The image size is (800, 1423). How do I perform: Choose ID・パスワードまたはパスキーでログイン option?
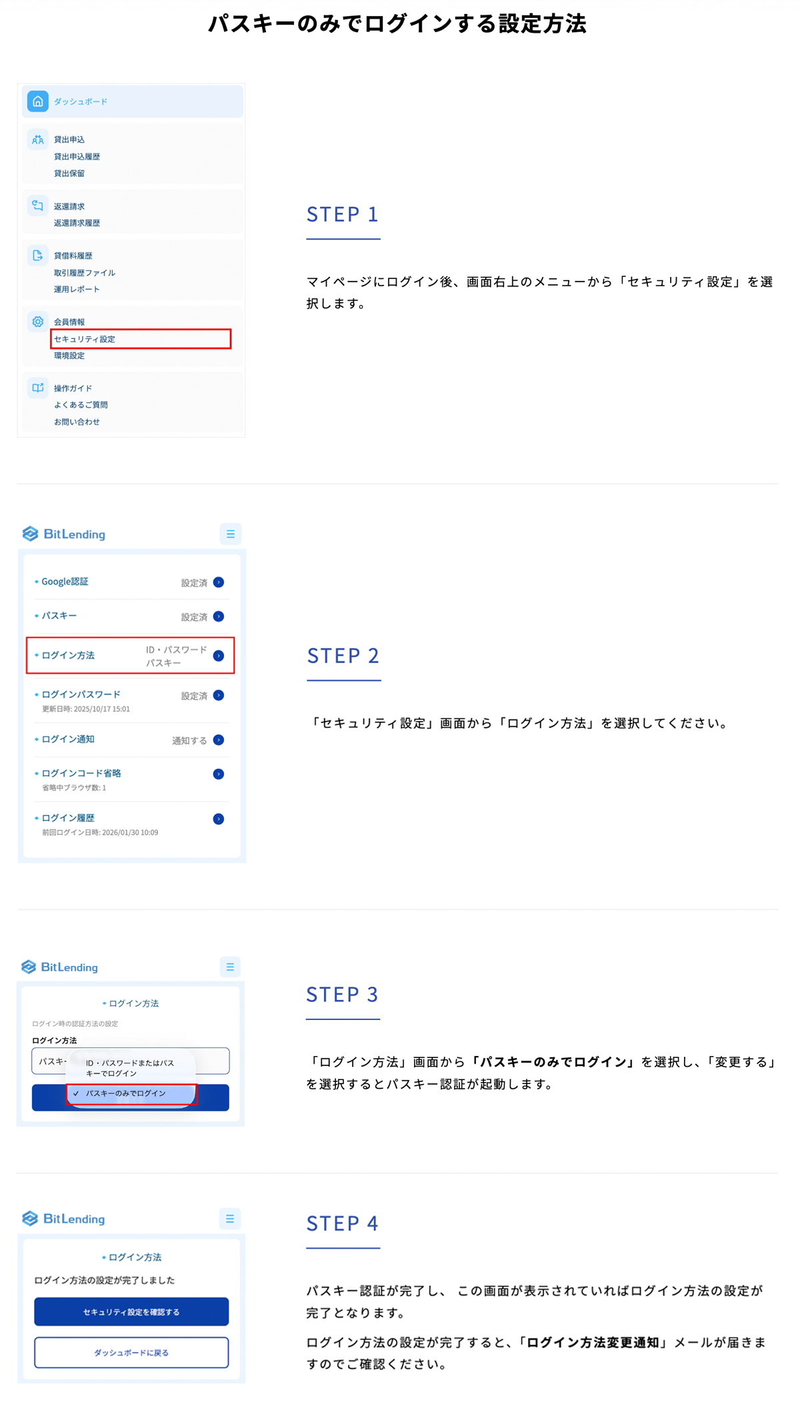pyautogui.click(x=130, y=1067)
